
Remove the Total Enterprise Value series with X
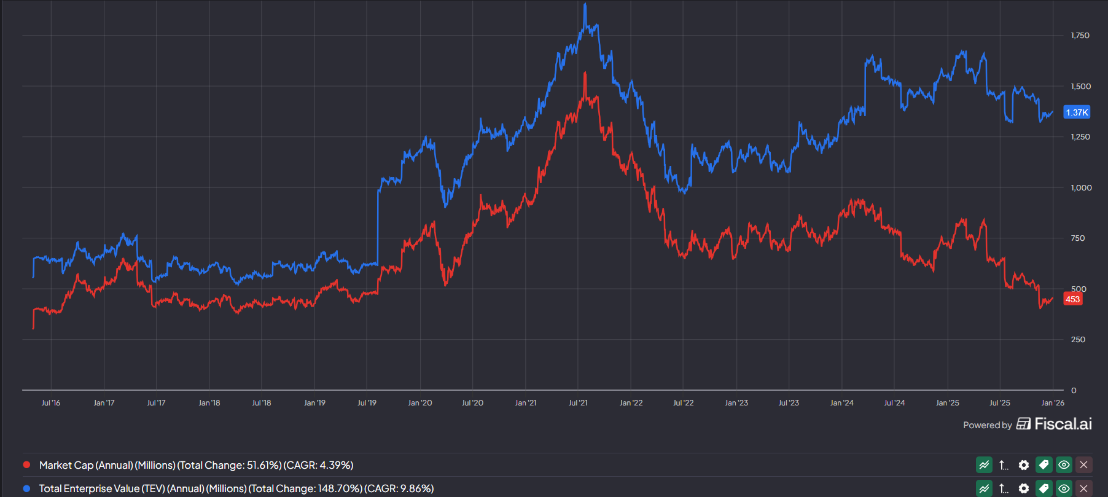click(x=1084, y=488)
